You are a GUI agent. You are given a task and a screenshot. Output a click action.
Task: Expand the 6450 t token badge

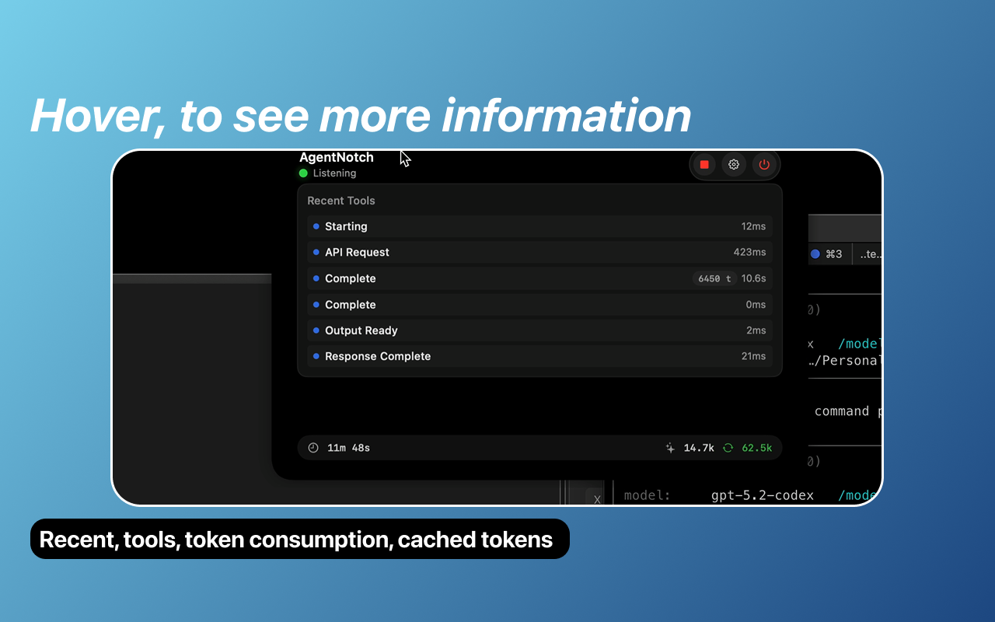click(x=714, y=278)
